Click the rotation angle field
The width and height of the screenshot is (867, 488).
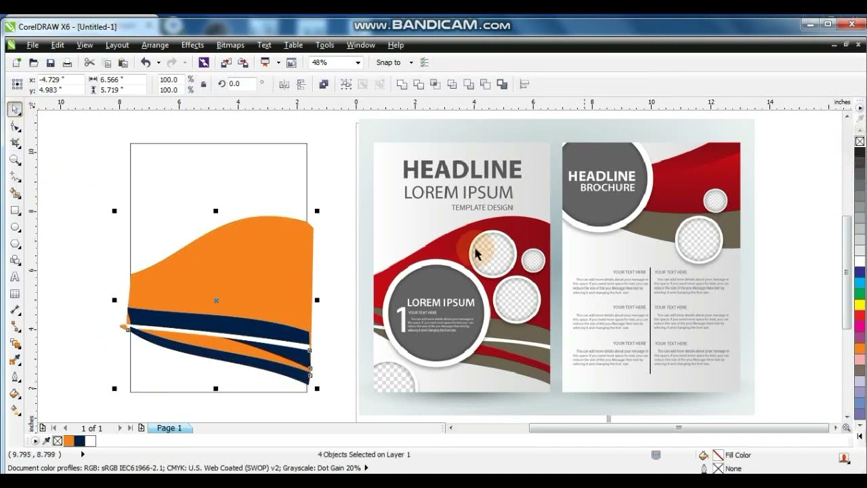coord(242,84)
